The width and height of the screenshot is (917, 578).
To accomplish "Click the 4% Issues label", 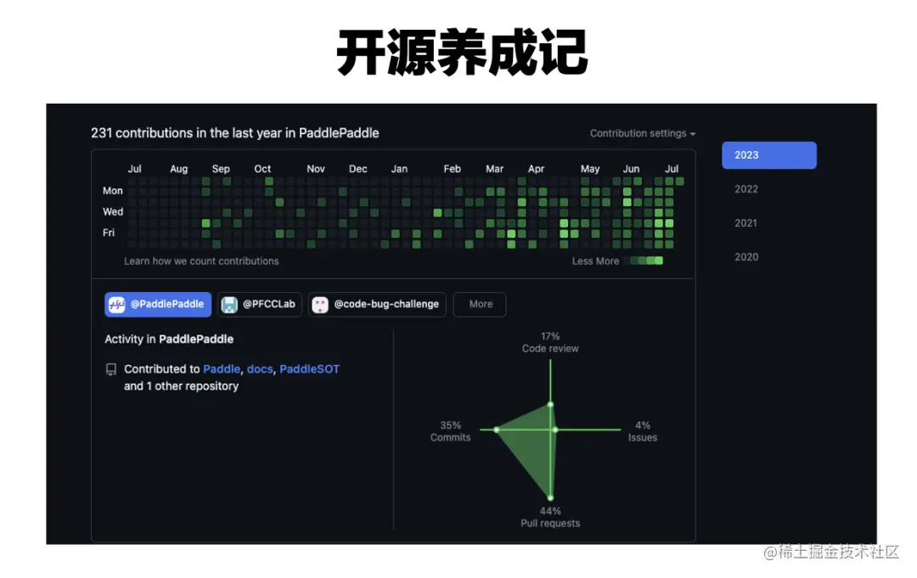I will (x=643, y=431).
